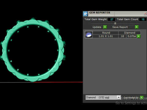Click the 'Round' shape cell

coord(106,33)
